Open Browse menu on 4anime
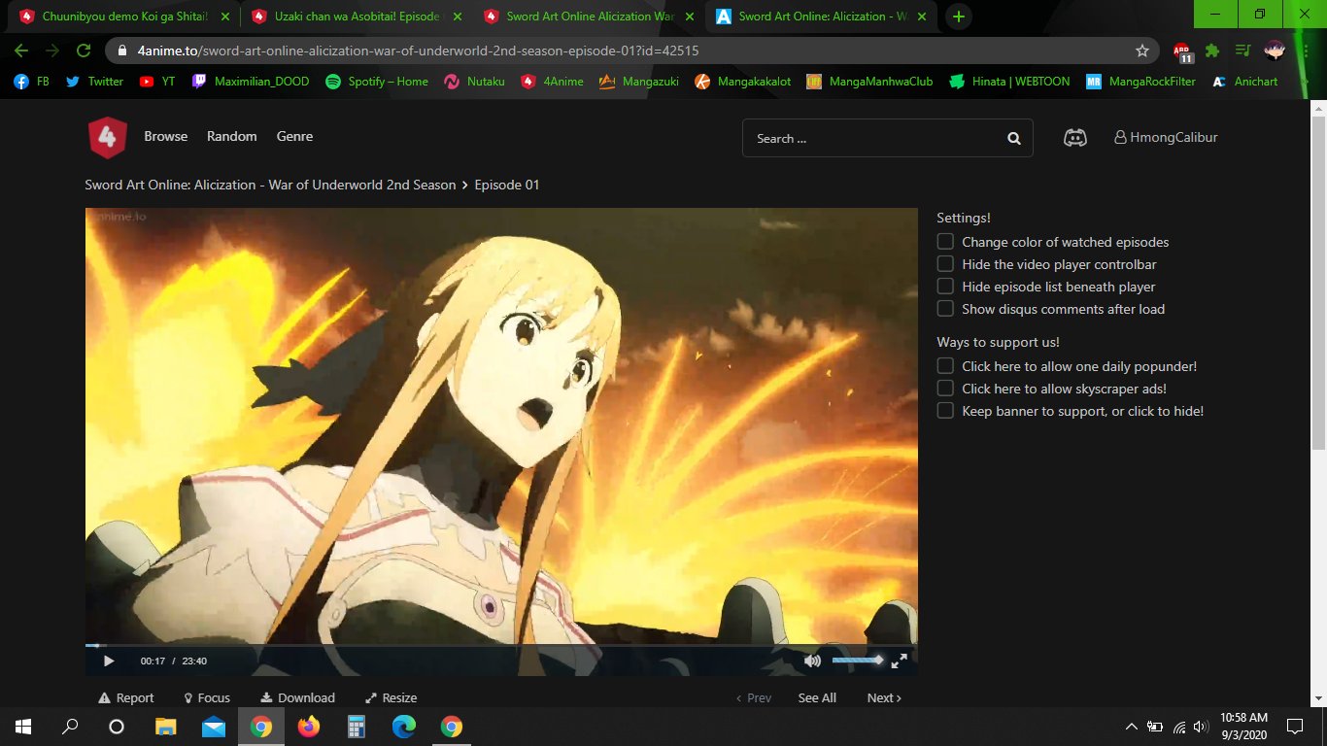Image resolution: width=1327 pixels, height=746 pixels. coord(166,137)
